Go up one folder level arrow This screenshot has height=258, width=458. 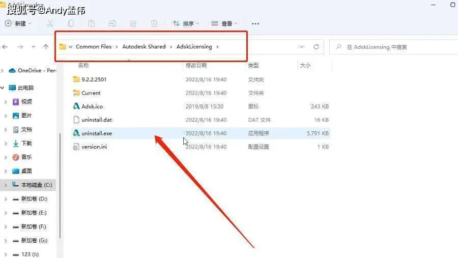click(46, 47)
